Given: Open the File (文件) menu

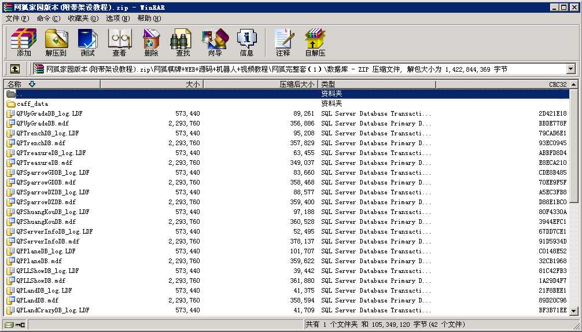Looking at the screenshot, I should click(17, 19).
